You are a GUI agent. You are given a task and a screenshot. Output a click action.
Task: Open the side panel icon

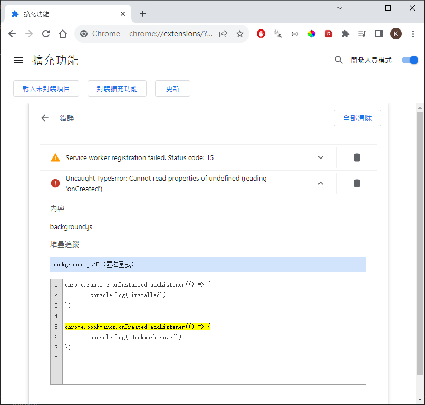[x=379, y=34]
